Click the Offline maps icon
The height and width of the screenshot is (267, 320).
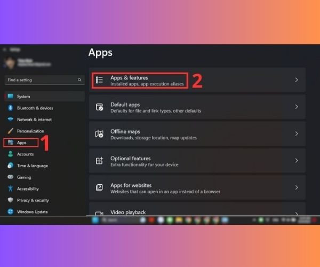pos(99,134)
